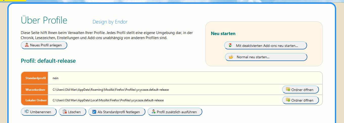Viewport: 344px width, 123px height.
Task: Click the orange Lokaler Ordner label cell
Action: pos(35,100)
